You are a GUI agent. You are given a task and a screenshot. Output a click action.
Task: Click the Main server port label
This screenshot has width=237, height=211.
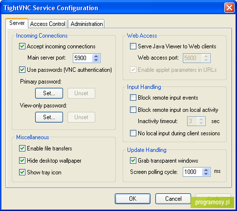pos(46,58)
